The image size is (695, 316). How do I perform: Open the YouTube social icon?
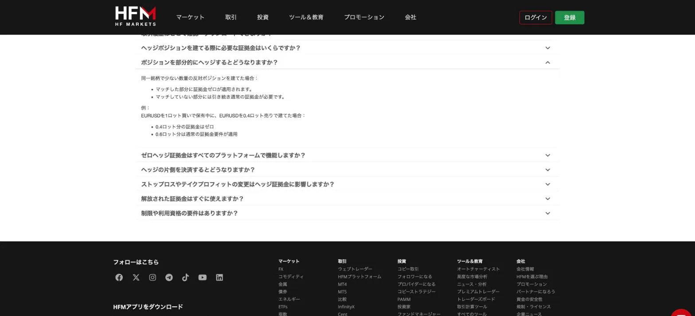pos(203,277)
